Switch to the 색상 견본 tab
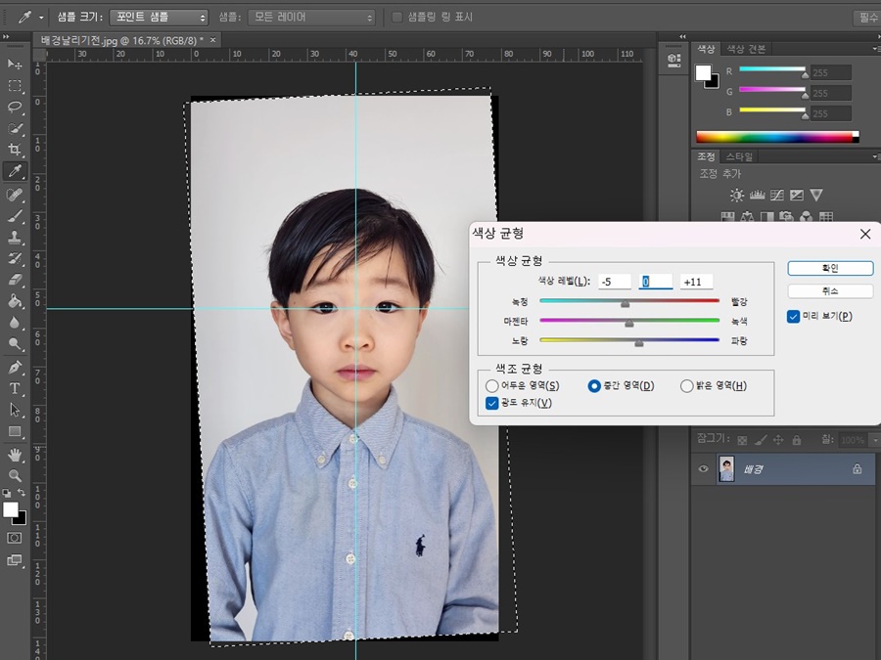This screenshot has width=881, height=660. [x=746, y=49]
